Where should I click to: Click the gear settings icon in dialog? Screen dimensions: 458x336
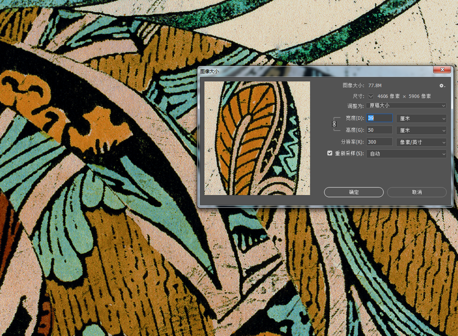442,86
